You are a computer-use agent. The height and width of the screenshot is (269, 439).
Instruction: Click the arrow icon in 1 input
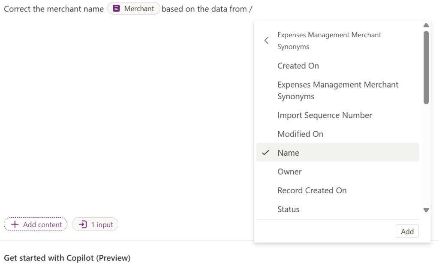[83, 225]
